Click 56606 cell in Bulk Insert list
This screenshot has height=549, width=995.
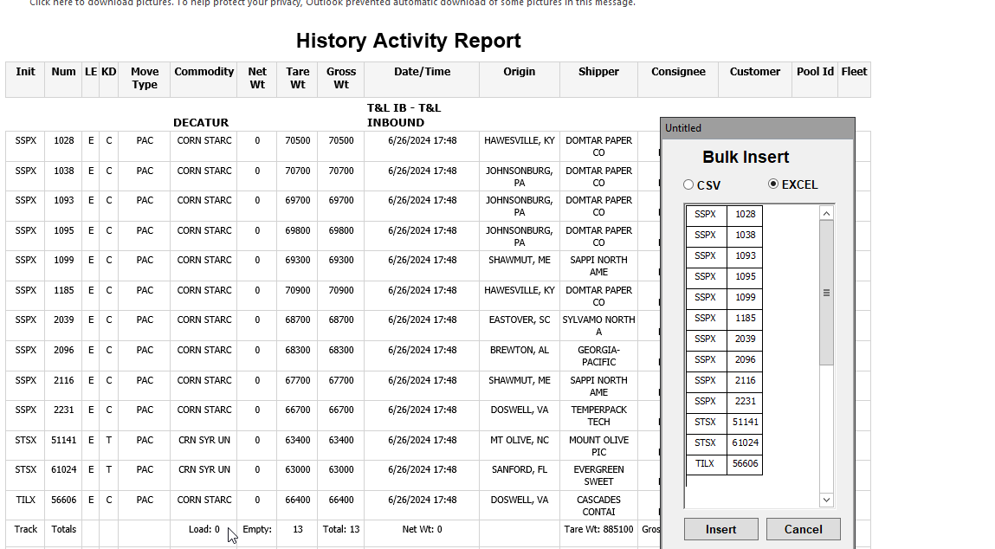(x=745, y=464)
